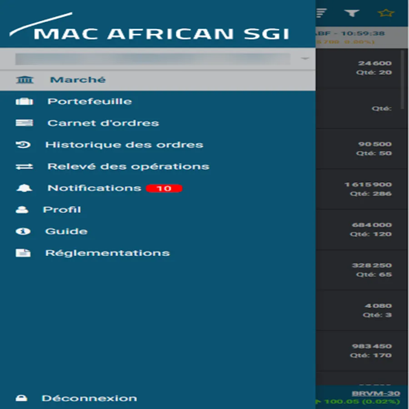
Task: Select the row showing 684 000
Action: click(361, 229)
